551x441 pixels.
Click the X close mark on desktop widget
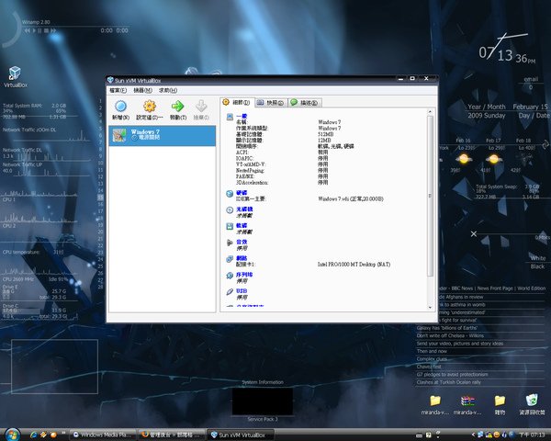tap(474, 234)
